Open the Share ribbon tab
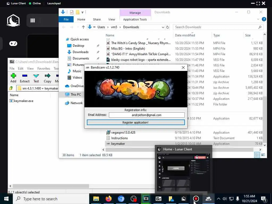 click(97, 19)
